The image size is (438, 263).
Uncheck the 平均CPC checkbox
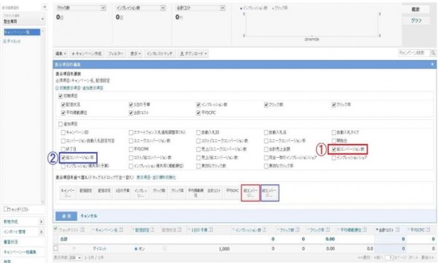click(199, 113)
